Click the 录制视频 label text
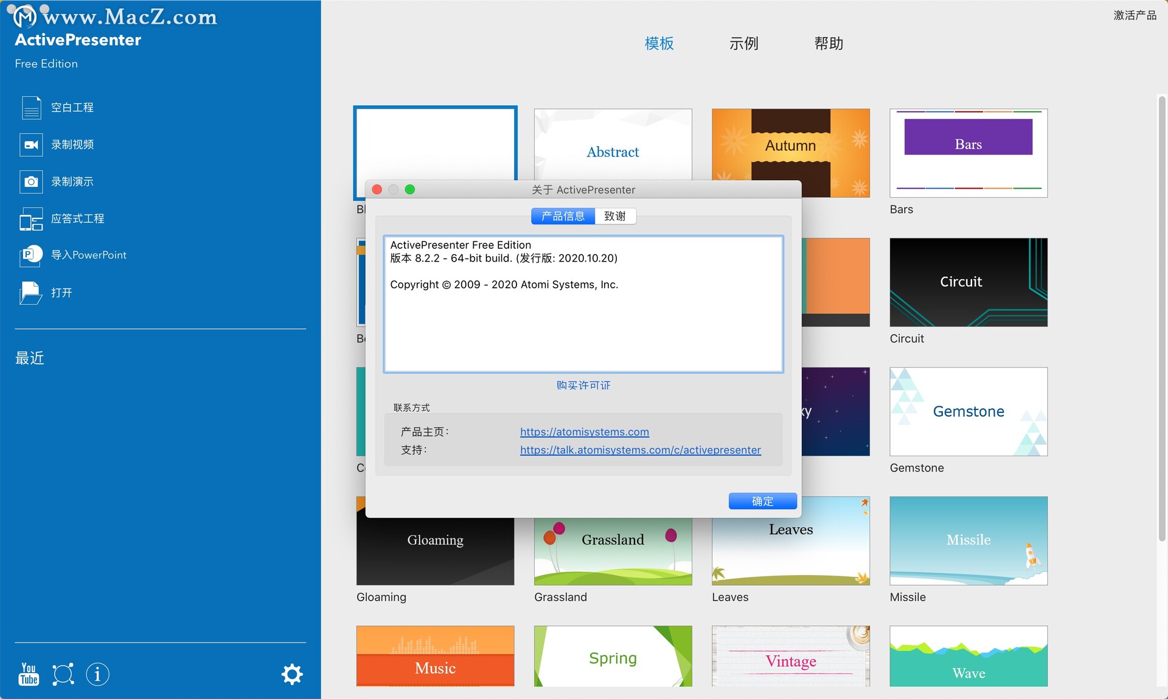1168x699 pixels. point(72,145)
